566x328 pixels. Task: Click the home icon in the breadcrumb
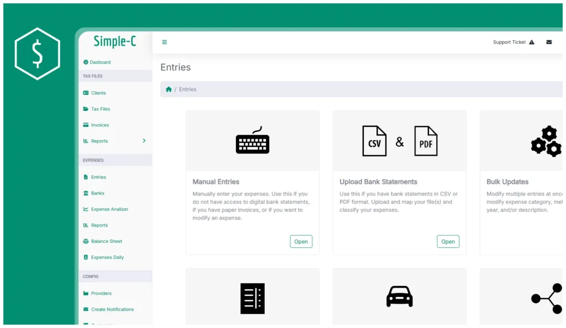[169, 89]
